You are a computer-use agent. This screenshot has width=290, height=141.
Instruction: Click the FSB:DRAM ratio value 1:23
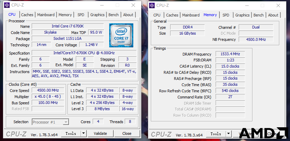[230, 60]
